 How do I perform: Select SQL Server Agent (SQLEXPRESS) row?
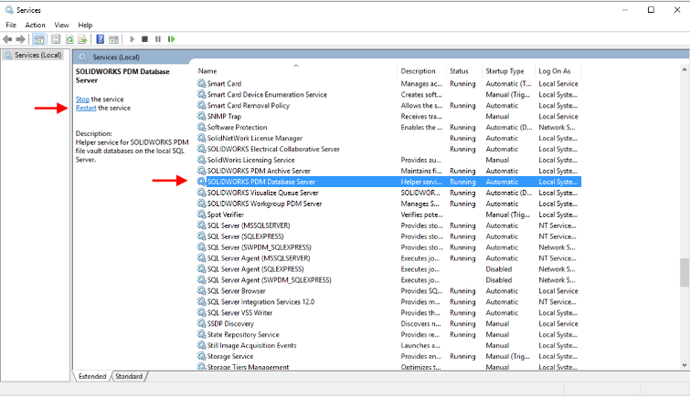(388, 269)
